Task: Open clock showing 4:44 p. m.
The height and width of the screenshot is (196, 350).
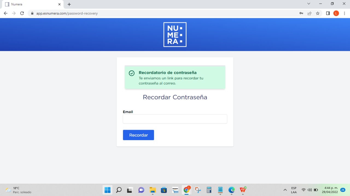Action: coord(330,190)
